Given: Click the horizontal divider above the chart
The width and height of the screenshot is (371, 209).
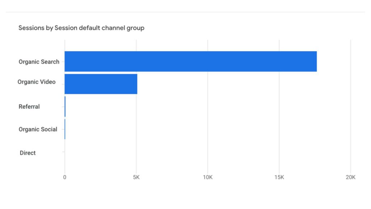Looking at the screenshot, I should click(x=185, y=12).
